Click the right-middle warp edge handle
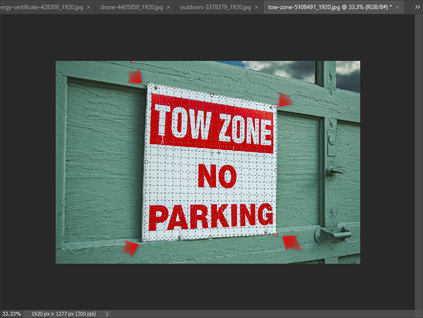Viewport: 423px width, 318px height. (276, 170)
